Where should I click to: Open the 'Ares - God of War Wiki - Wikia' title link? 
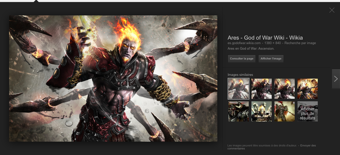point(265,38)
